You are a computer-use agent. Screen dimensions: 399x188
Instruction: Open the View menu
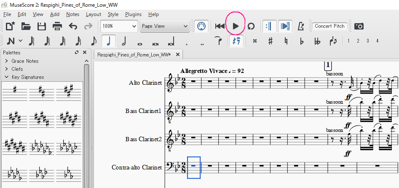[38, 14]
